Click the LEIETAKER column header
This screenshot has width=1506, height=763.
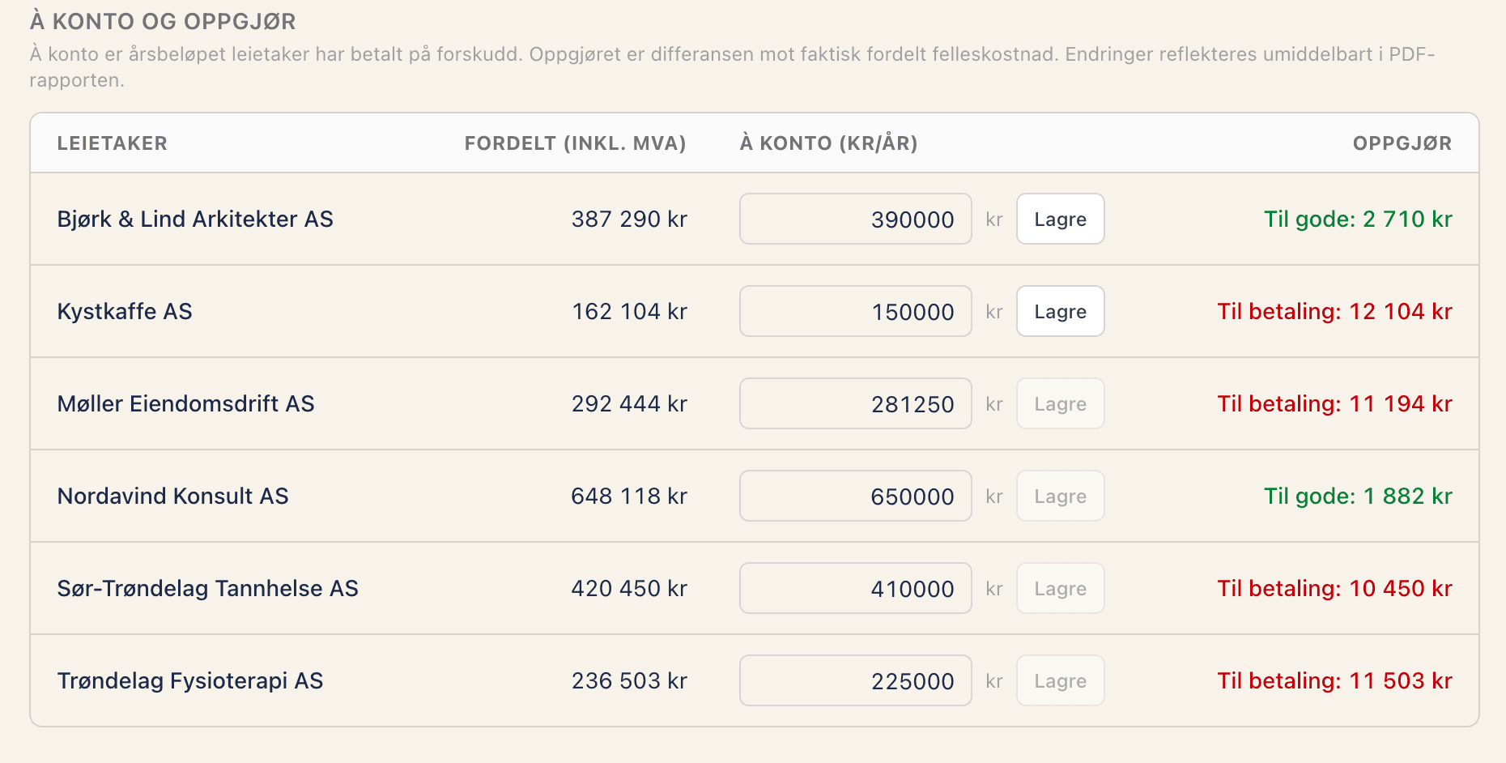coord(112,143)
